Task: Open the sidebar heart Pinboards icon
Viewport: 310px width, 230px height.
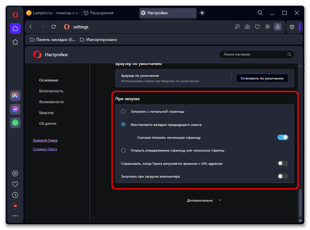Action: click(15, 184)
